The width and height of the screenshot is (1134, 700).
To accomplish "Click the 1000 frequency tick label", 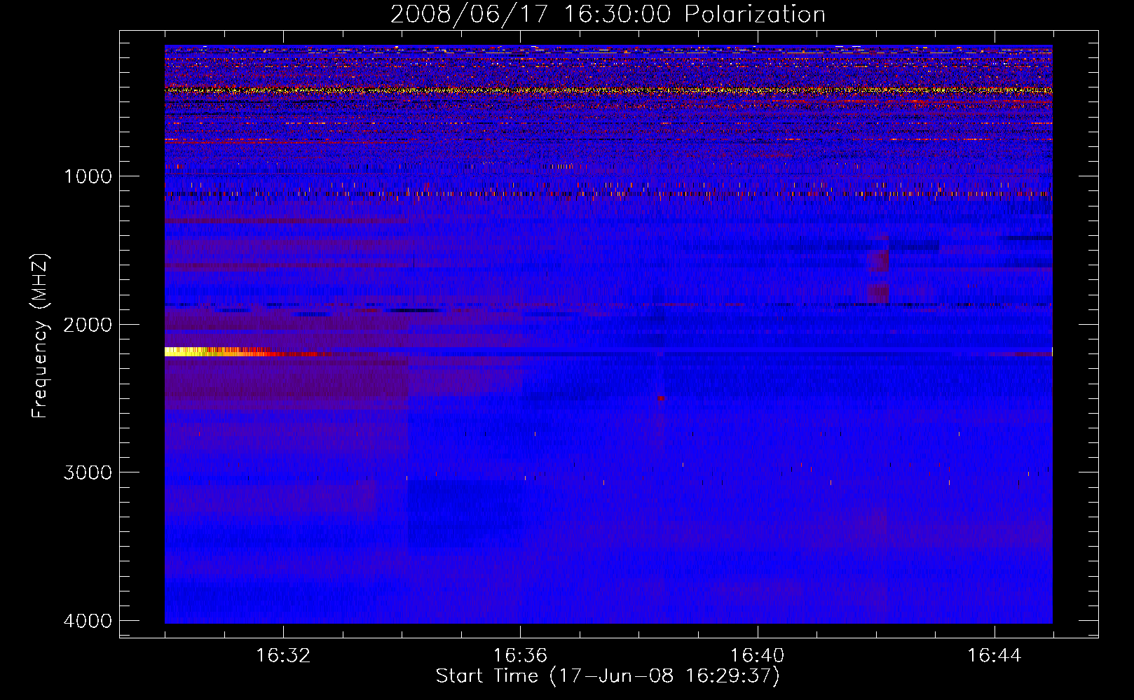I will pos(88,176).
